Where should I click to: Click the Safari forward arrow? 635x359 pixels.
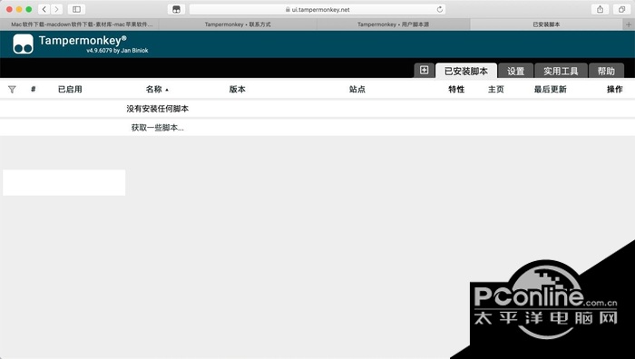tap(56, 9)
